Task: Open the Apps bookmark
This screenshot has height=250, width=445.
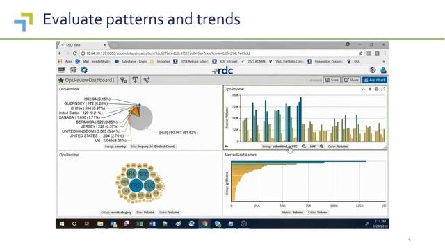Action: (65, 61)
